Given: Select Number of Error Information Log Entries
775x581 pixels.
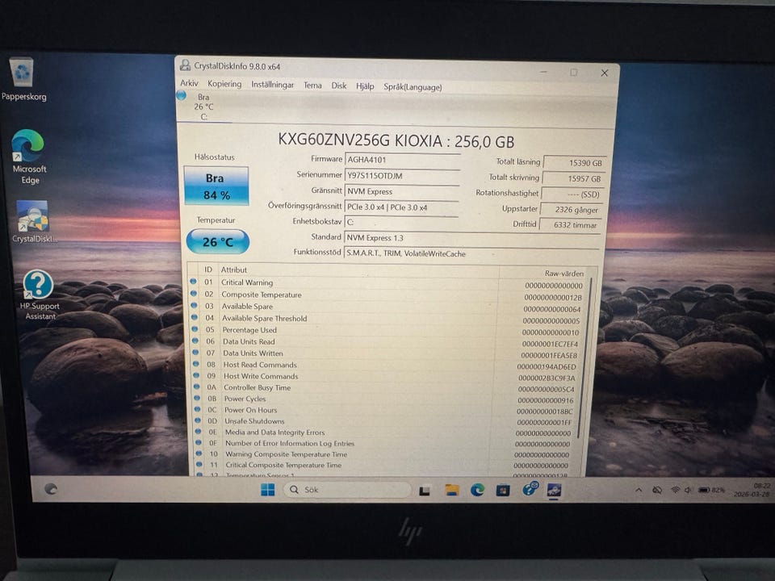Looking at the screenshot, I should pyautogui.click(x=386, y=443).
